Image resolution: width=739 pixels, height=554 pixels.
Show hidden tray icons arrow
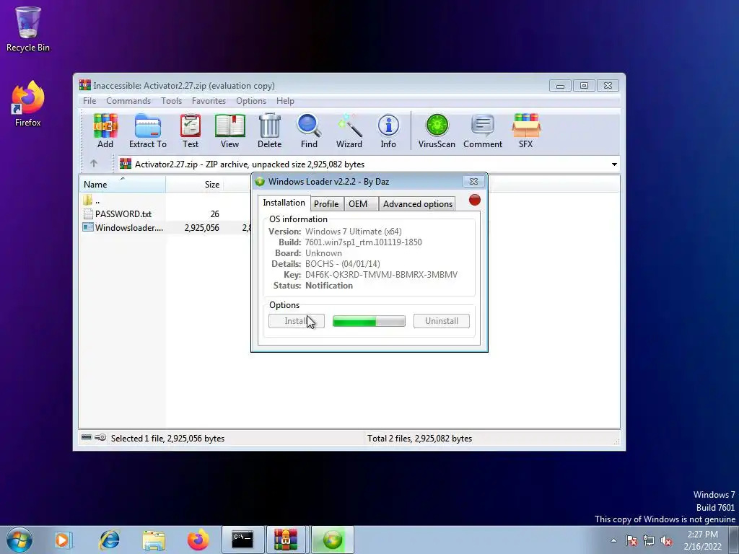[613, 540]
